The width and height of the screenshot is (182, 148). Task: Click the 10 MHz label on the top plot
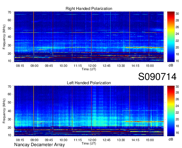click(9, 61)
